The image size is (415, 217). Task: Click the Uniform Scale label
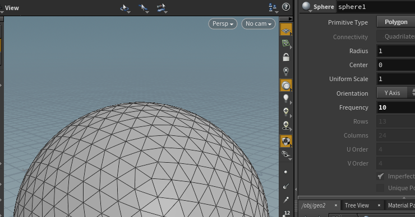tap(349, 79)
